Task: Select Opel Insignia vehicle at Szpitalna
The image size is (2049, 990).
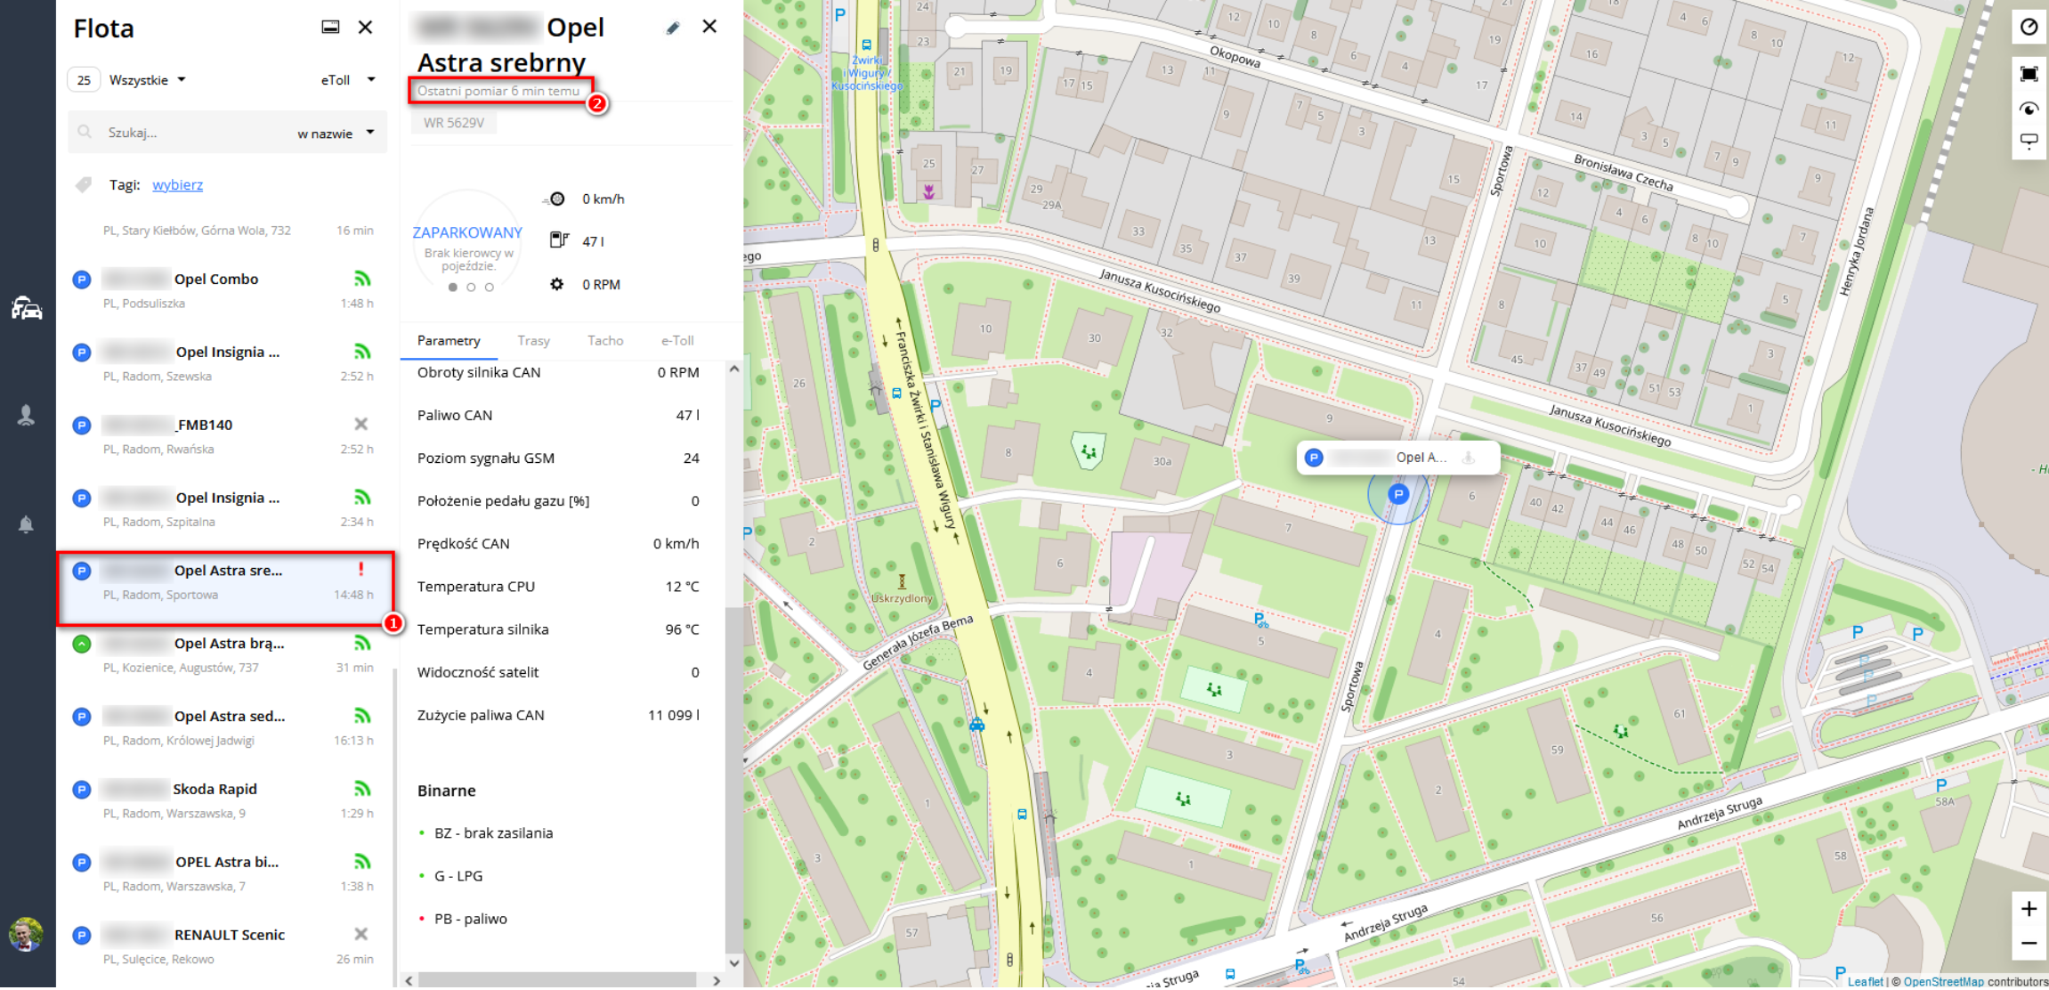Action: tap(226, 508)
